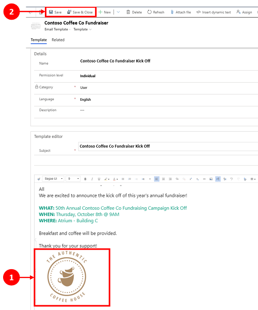Image resolution: width=258 pixels, height=310 pixels.
Task: Click "Breakfast and coffee will be provided."
Action: 78,234
